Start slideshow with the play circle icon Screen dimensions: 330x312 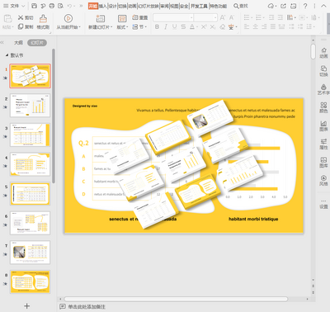click(x=68, y=18)
